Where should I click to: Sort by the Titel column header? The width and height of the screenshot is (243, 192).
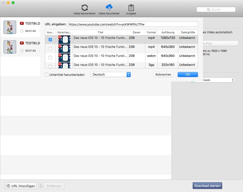100,32
